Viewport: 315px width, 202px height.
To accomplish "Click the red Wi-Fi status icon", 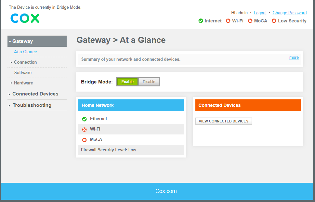I will 228,21.
